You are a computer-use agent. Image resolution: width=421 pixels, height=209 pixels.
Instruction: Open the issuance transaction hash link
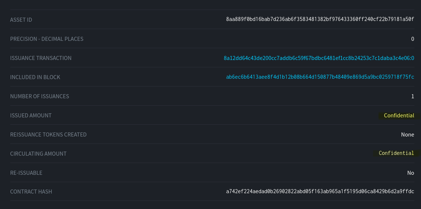coord(319,58)
